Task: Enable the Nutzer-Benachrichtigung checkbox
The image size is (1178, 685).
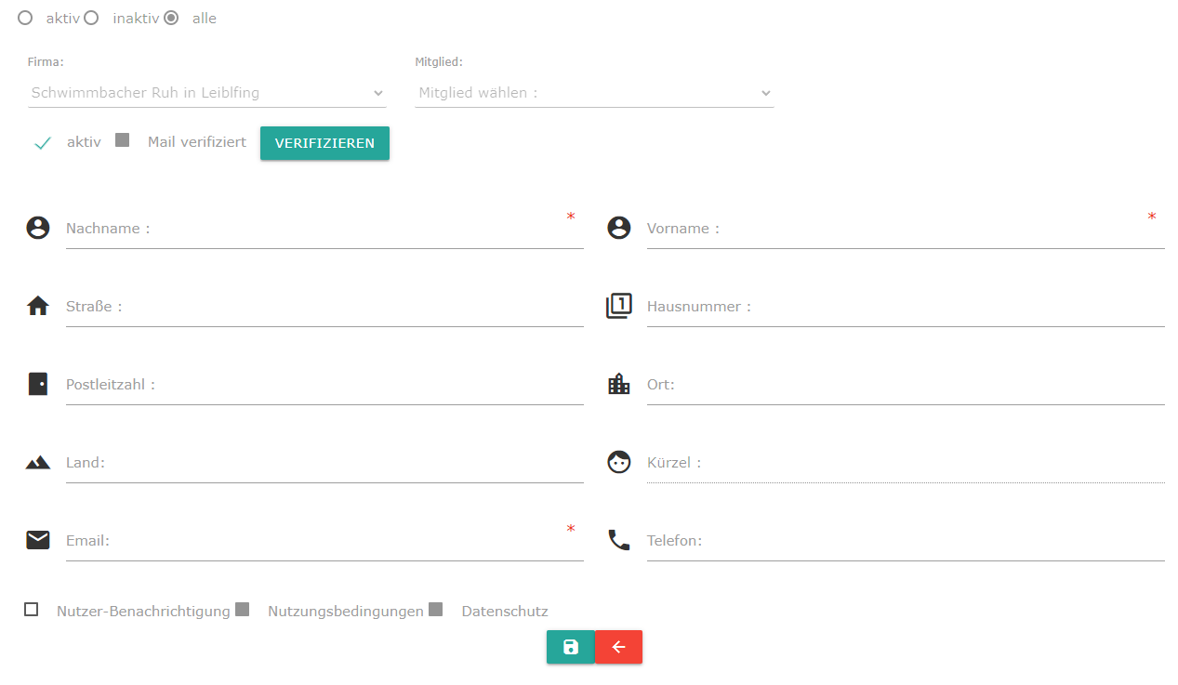Action: [x=32, y=610]
